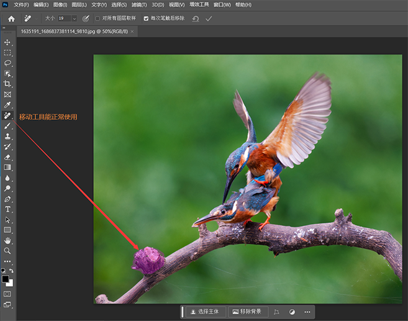Click the brush size input field
Screen dimensions: 408x321
[x=64, y=19]
